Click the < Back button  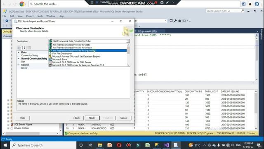tap(76, 118)
